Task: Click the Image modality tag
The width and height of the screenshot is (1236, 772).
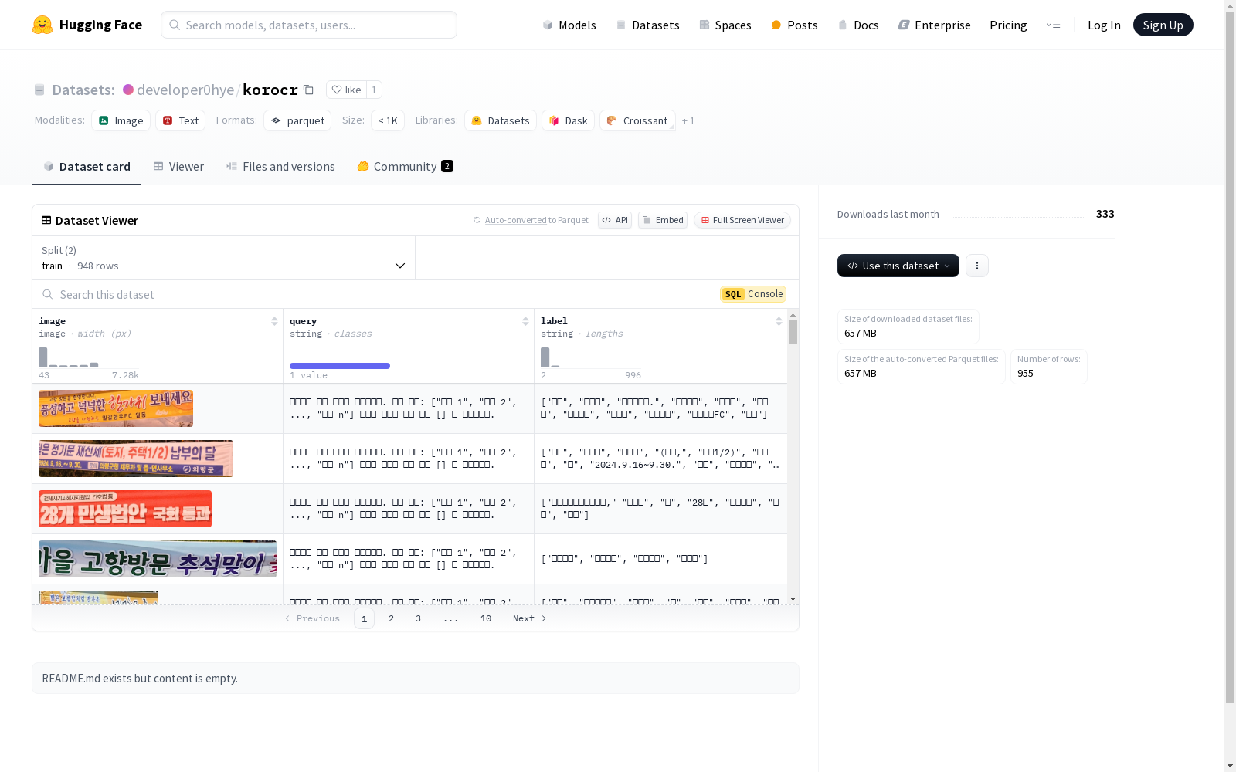Action: pyautogui.click(x=121, y=120)
